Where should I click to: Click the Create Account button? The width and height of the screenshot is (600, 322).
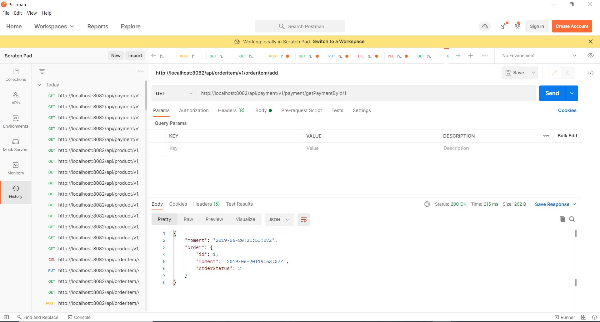coord(572,26)
